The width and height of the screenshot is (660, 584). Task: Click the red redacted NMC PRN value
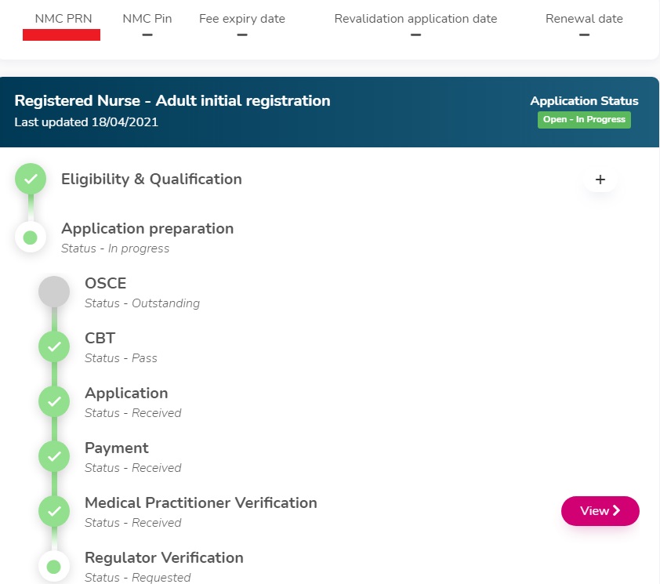[61, 34]
